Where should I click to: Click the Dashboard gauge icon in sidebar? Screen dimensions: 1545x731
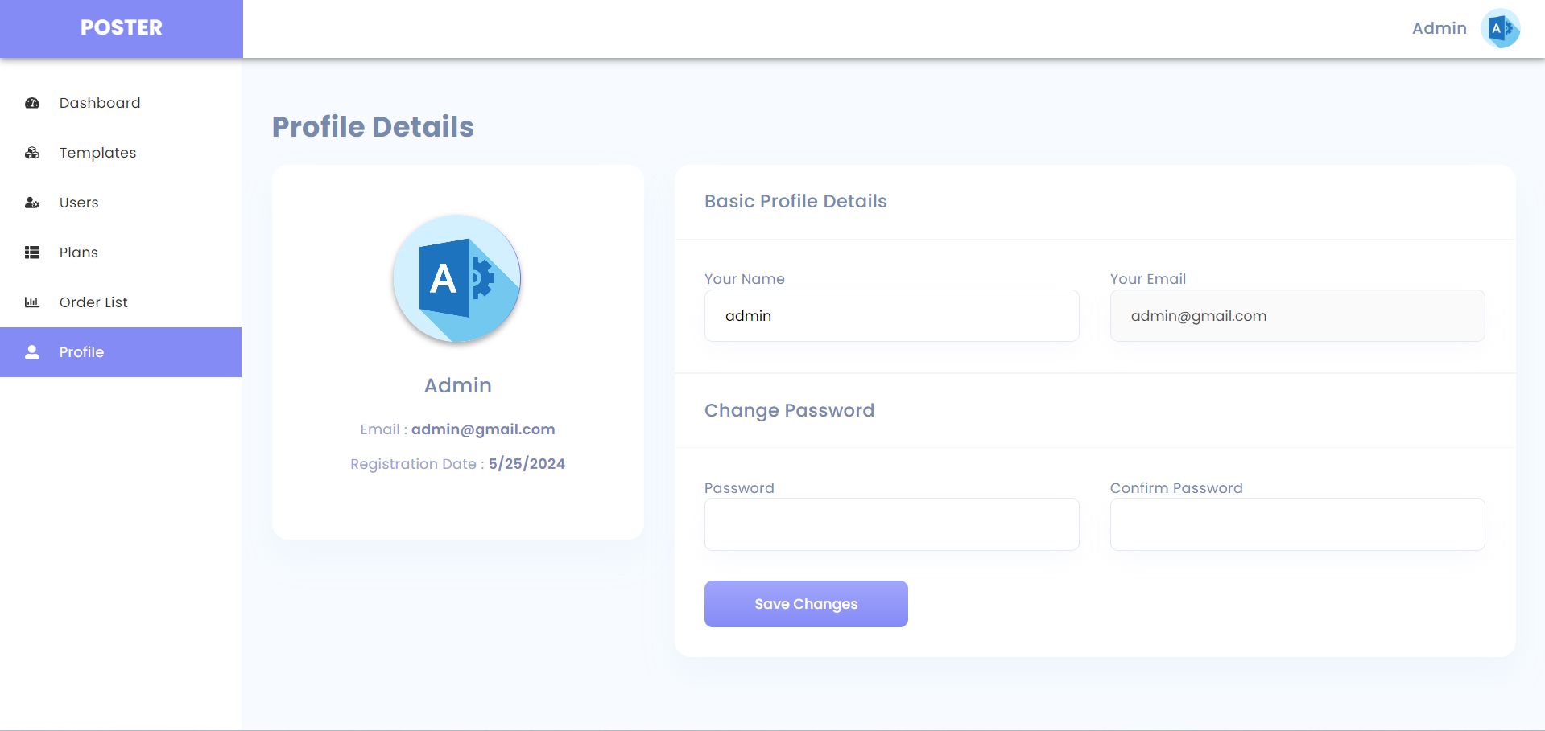(x=32, y=103)
